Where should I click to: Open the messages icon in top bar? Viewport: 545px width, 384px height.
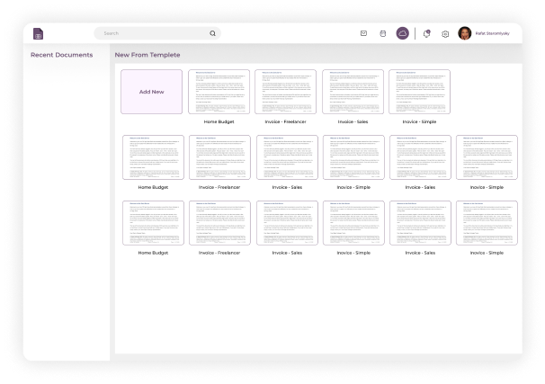[363, 33]
